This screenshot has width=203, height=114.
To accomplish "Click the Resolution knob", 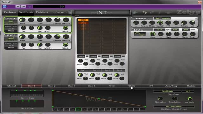I will point(175,99).
